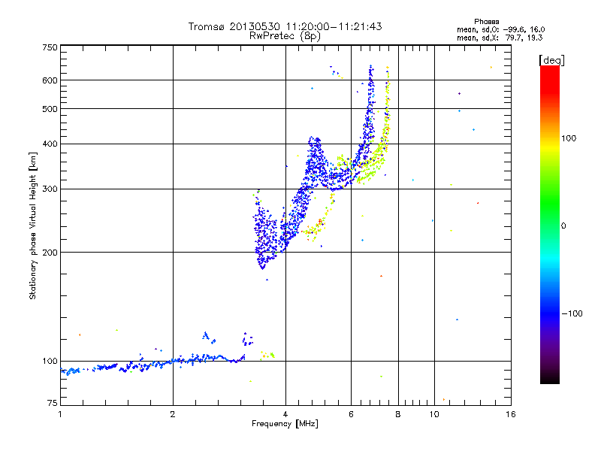Click the '100' y-axis tick label
Image resolution: width=601 pixels, height=451 pixels.
click(50, 362)
